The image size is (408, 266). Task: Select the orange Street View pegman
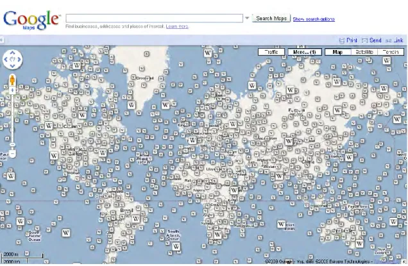tap(12, 80)
